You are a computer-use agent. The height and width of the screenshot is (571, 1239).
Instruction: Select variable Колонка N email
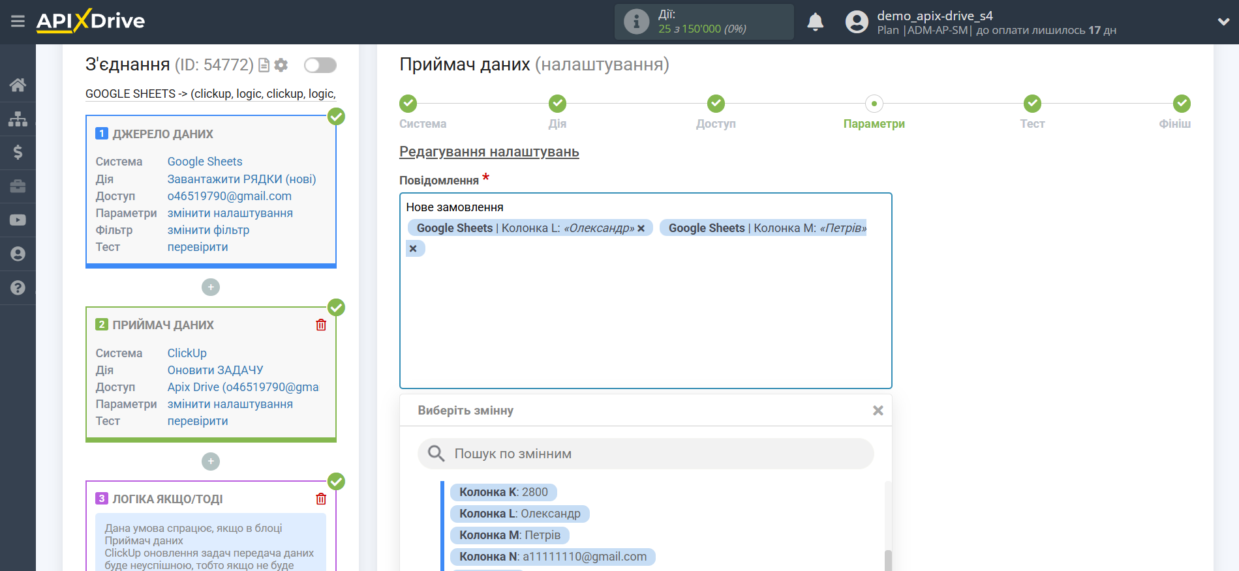coord(553,557)
